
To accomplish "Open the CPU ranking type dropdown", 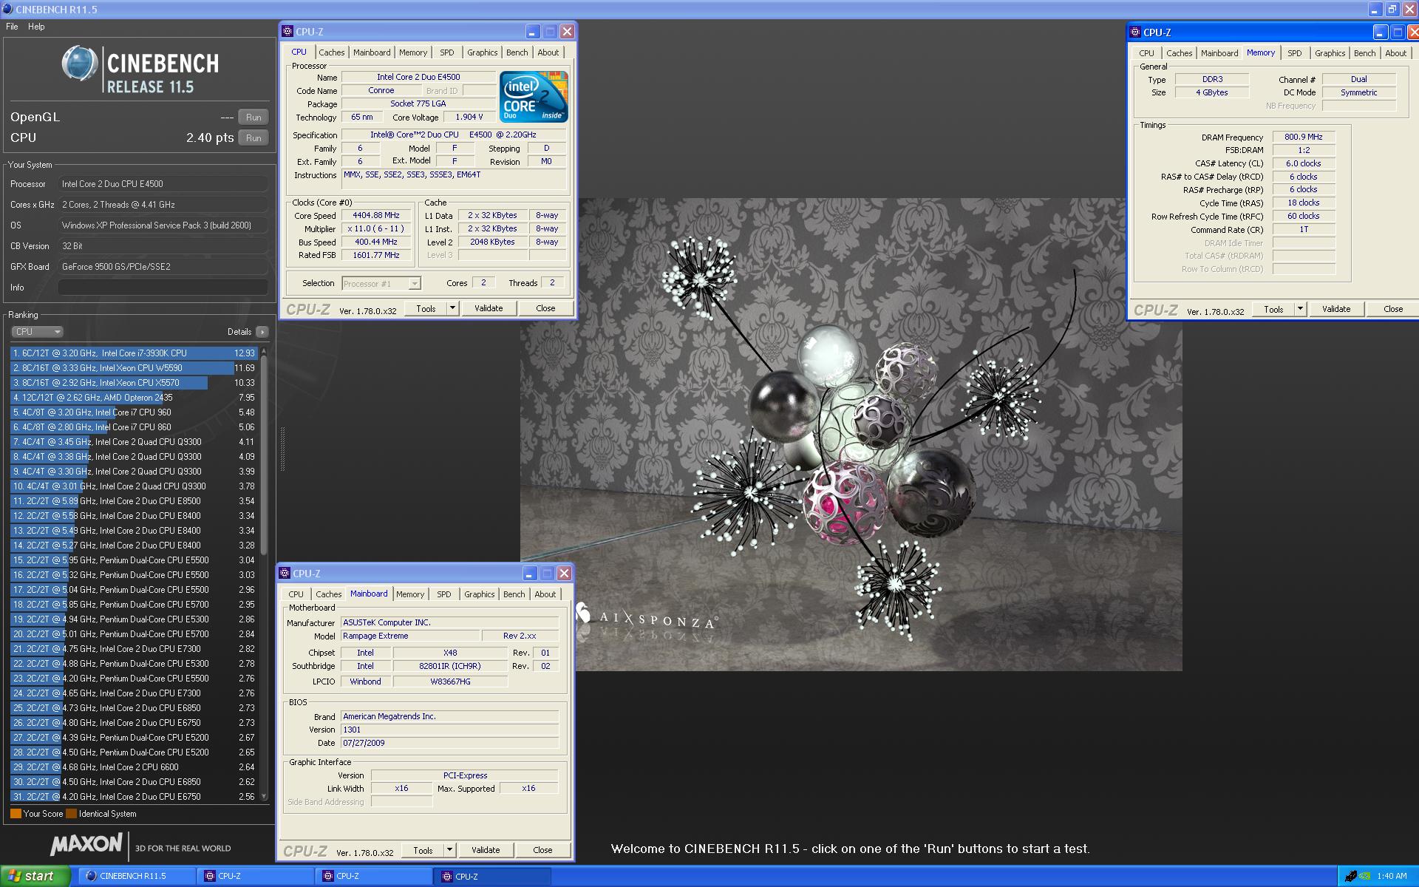I will coord(37,332).
